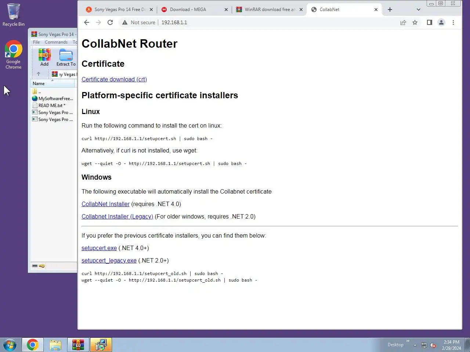Go up one folder in WinRAR

[x=39, y=74]
